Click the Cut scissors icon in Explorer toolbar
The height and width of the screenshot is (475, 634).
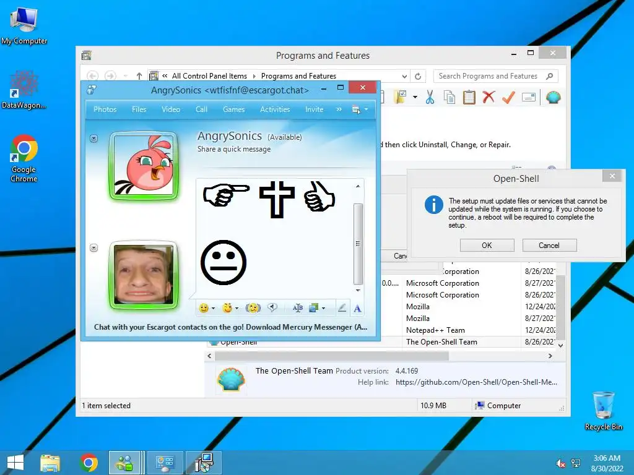tap(430, 97)
